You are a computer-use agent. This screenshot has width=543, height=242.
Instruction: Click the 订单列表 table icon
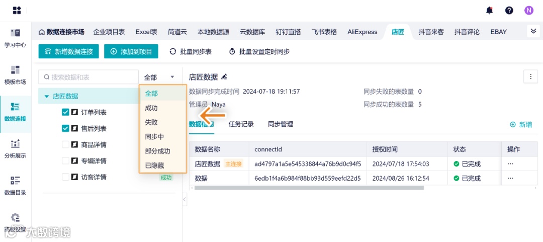pyautogui.click(x=74, y=112)
